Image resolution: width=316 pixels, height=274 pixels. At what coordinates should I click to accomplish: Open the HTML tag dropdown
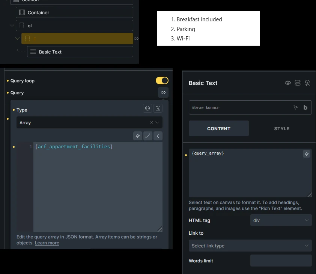(281, 220)
